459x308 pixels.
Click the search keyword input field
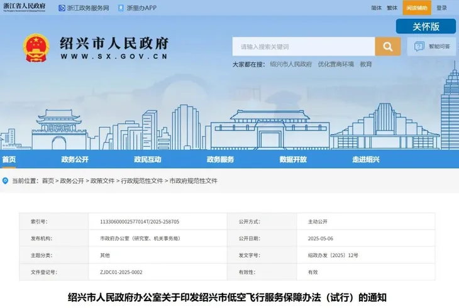click(303, 46)
